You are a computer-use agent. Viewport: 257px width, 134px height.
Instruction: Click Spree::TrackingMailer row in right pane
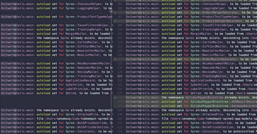tap(191, 76)
